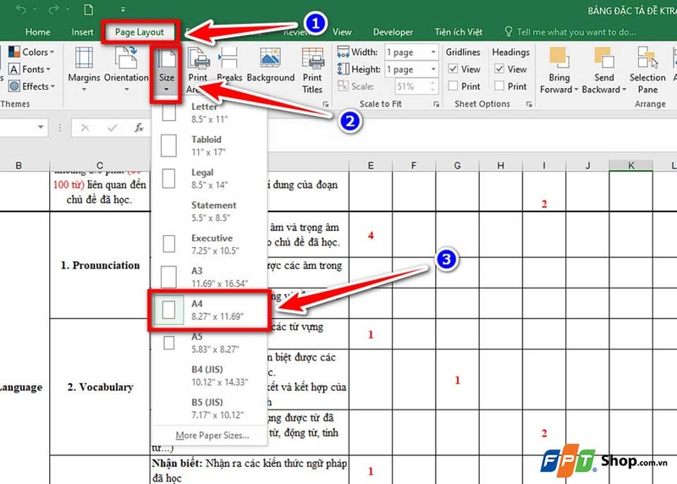Open the Scale to Fit dialog launcher
677x484 pixels.
click(x=436, y=104)
